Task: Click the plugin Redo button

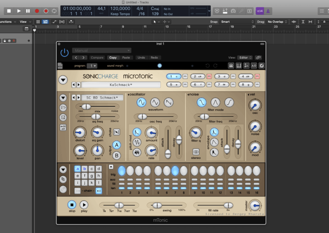Action: tap(154, 57)
